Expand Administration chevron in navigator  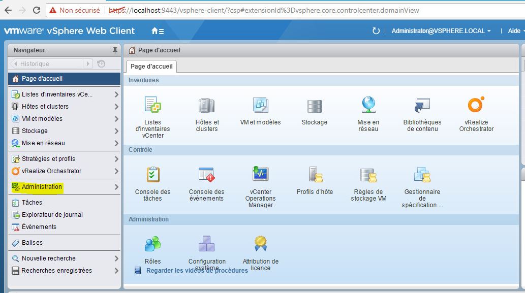pyautogui.click(x=116, y=187)
